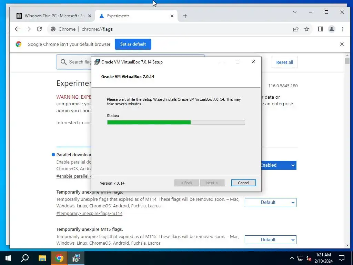The image size is (353, 265).
Task: Click the network icon in system tray
Action: (300, 258)
